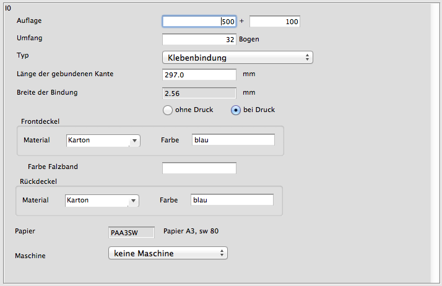The height and width of the screenshot is (286, 442).
Task: Select the 'bei Druck' radio button
Action: [x=236, y=110]
